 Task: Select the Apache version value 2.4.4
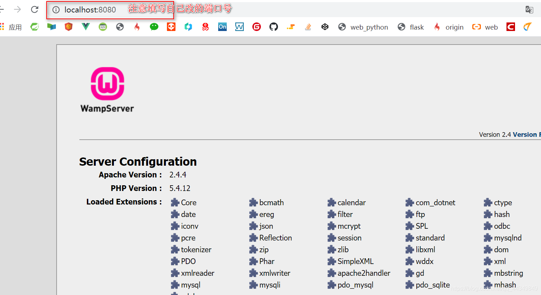[x=178, y=175]
